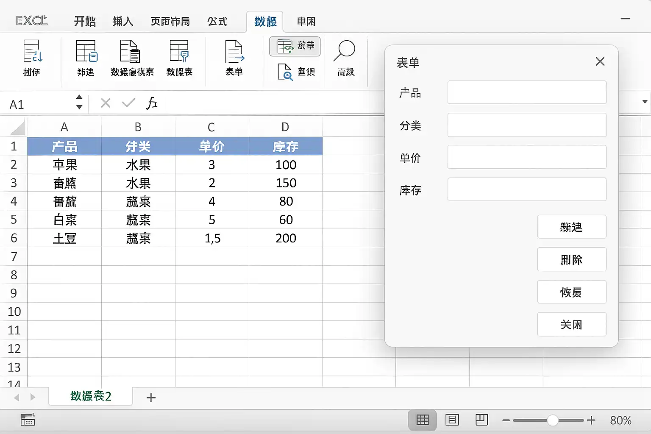
Task: Add a new sheet with plus button
Action: coord(151,398)
